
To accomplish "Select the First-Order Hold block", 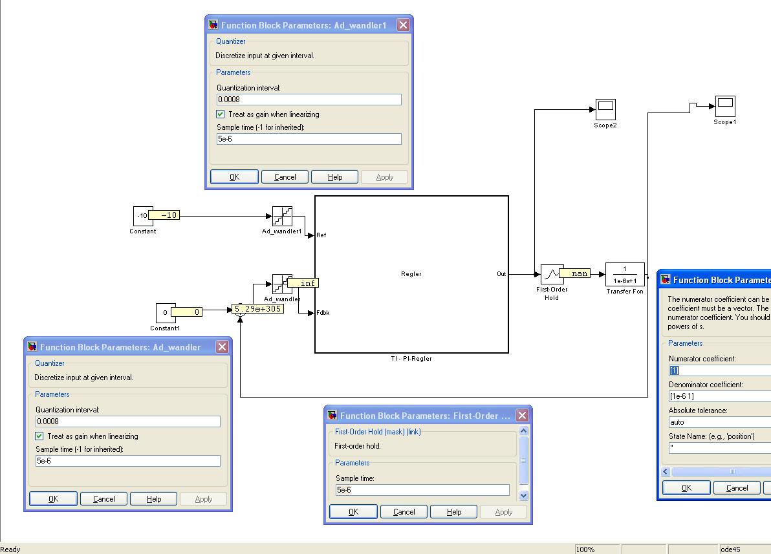I will pyautogui.click(x=549, y=274).
